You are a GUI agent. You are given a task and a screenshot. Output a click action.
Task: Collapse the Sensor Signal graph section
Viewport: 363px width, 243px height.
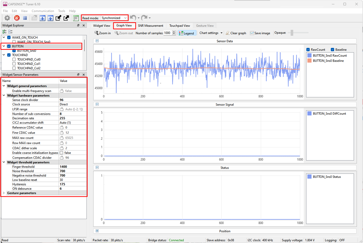tap(97, 104)
